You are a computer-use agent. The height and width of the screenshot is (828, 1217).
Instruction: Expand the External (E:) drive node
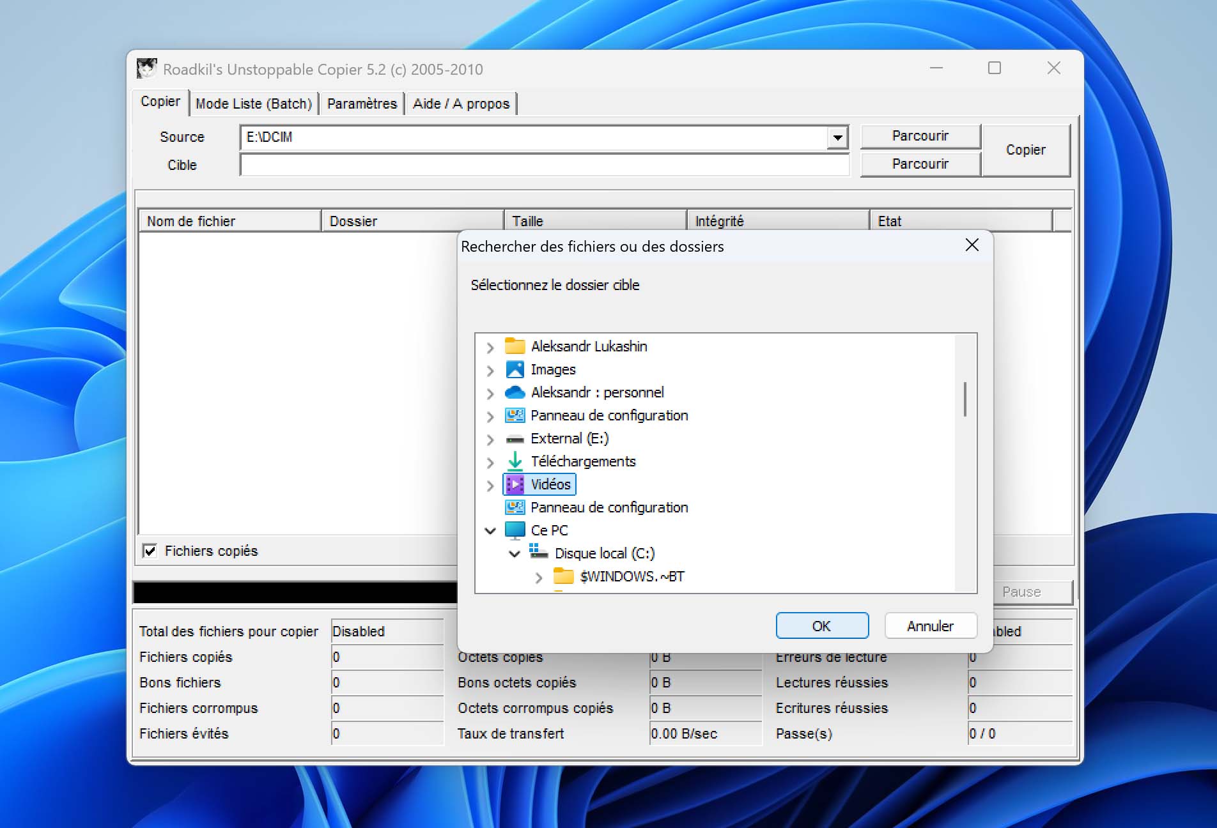[x=490, y=440]
